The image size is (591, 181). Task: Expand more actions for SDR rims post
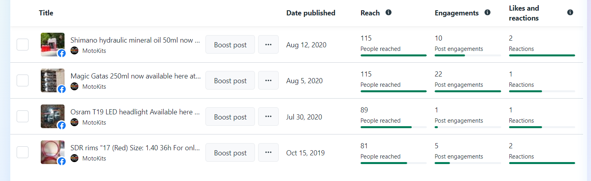pyautogui.click(x=268, y=153)
